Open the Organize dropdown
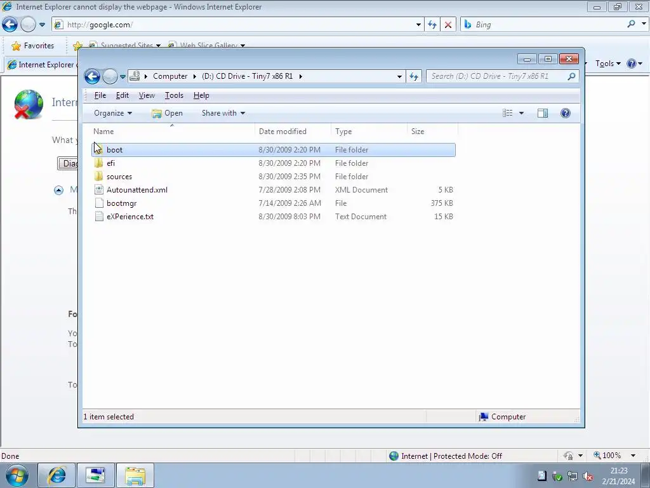650x488 pixels. tap(113, 113)
